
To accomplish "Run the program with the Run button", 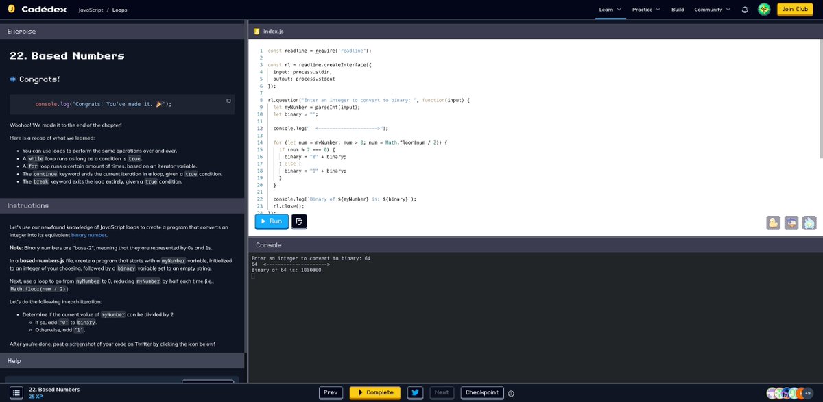I will pyautogui.click(x=272, y=221).
